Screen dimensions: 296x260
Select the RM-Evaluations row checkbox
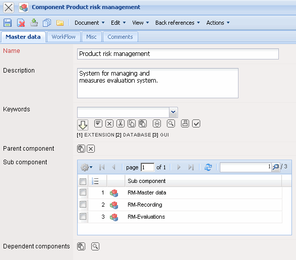pos(83,217)
